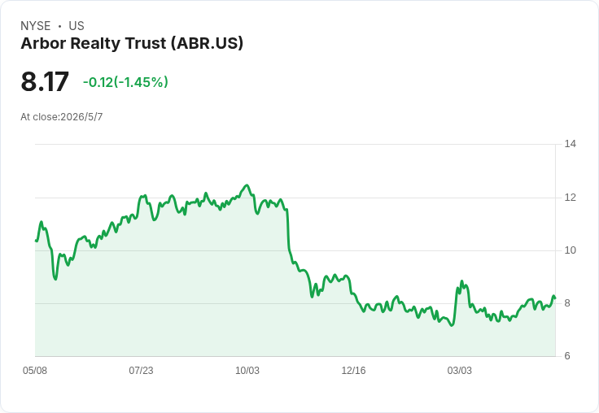The height and width of the screenshot is (413, 599).
Task: Click the 03/03 x-axis date label
Action: pos(460,371)
